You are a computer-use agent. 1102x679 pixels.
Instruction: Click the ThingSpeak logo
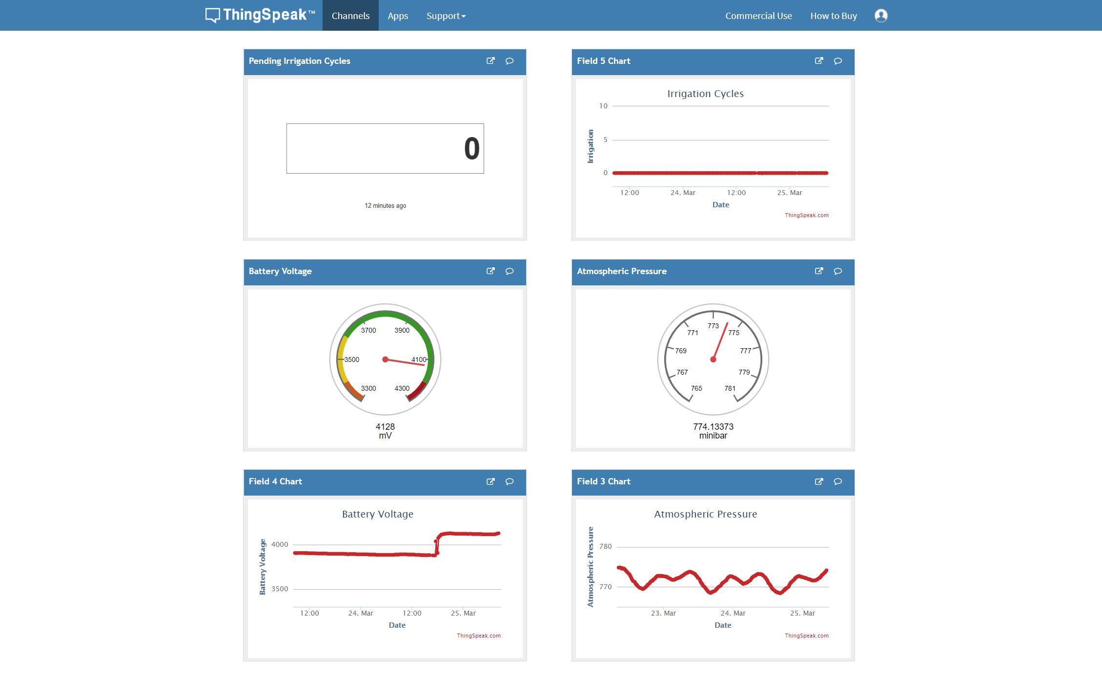tap(260, 15)
